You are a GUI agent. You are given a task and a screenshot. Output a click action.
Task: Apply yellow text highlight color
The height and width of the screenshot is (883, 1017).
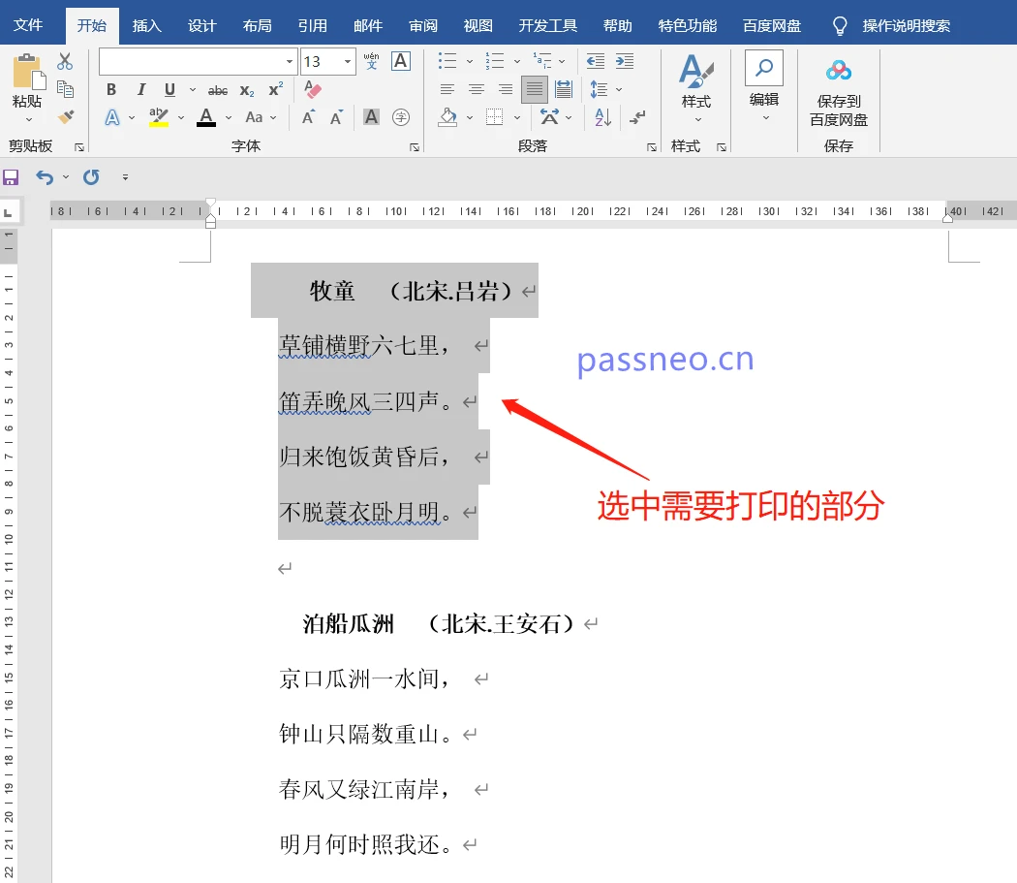click(158, 117)
